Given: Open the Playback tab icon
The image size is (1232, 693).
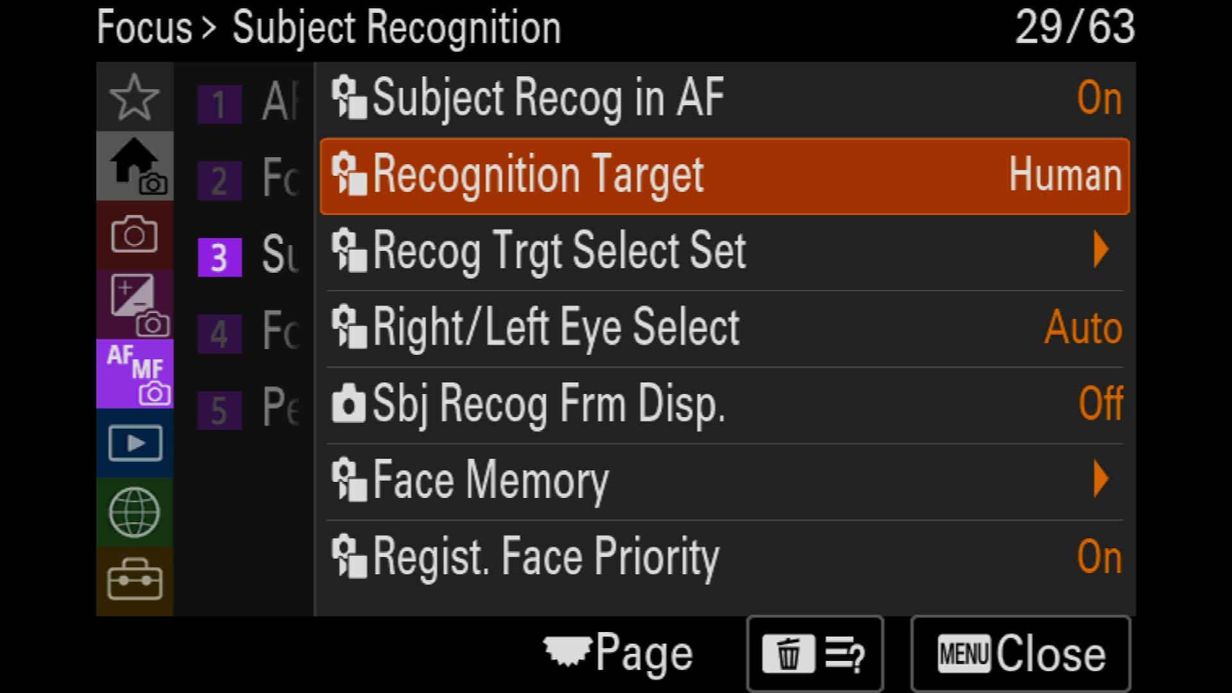Looking at the screenshot, I should coord(134,443).
